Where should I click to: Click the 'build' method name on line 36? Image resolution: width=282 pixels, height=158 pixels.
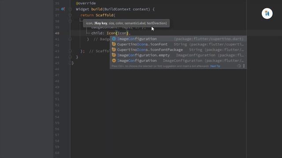click(97, 9)
